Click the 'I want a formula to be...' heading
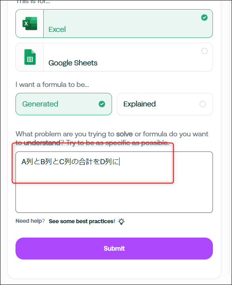 pos(52,85)
